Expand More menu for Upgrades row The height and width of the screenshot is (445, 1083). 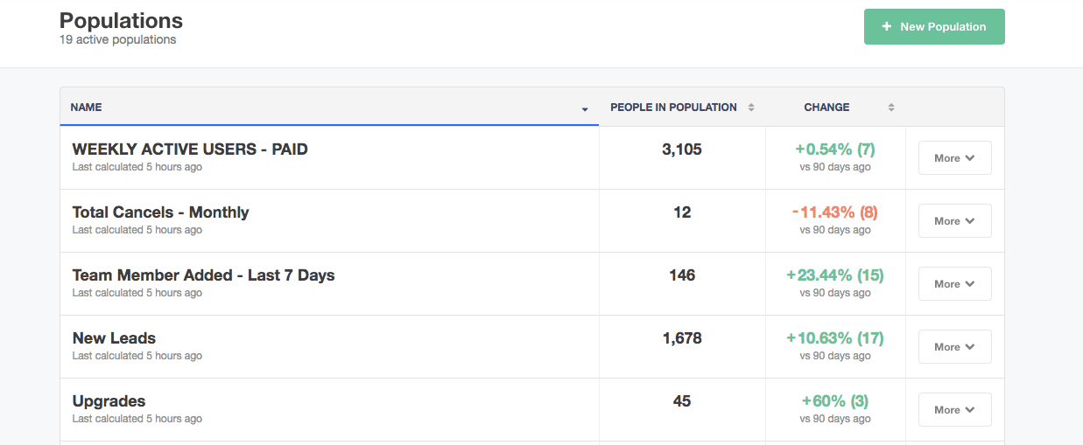click(x=954, y=410)
